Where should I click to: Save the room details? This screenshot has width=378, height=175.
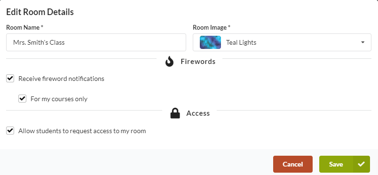(x=345, y=164)
